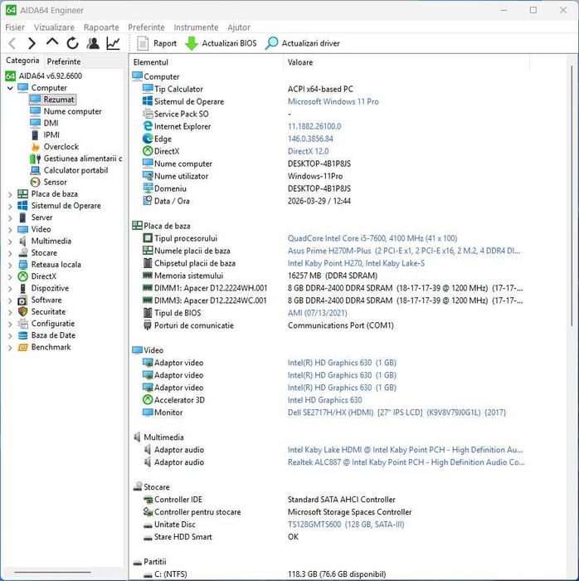Switch to the Categoria tab
The width and height of the screenshot is (579, 581).
pyautogui.click(x=22, y=61)
